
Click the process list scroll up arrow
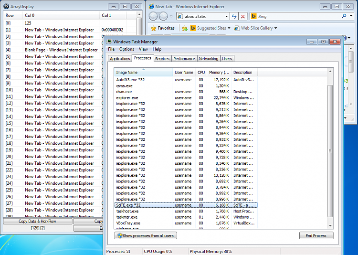click(x=330, y=72)
